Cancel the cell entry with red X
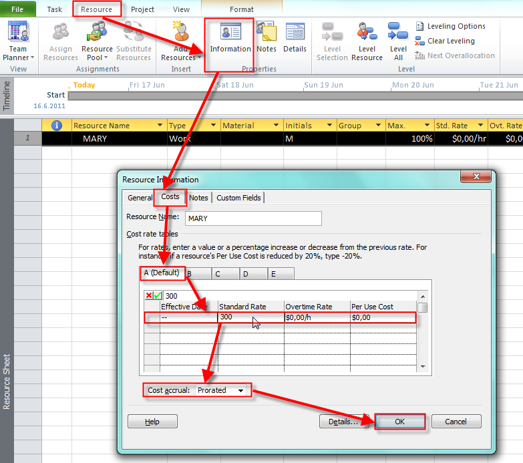Viewport: 523px width, 463px height. pos(149,296)
